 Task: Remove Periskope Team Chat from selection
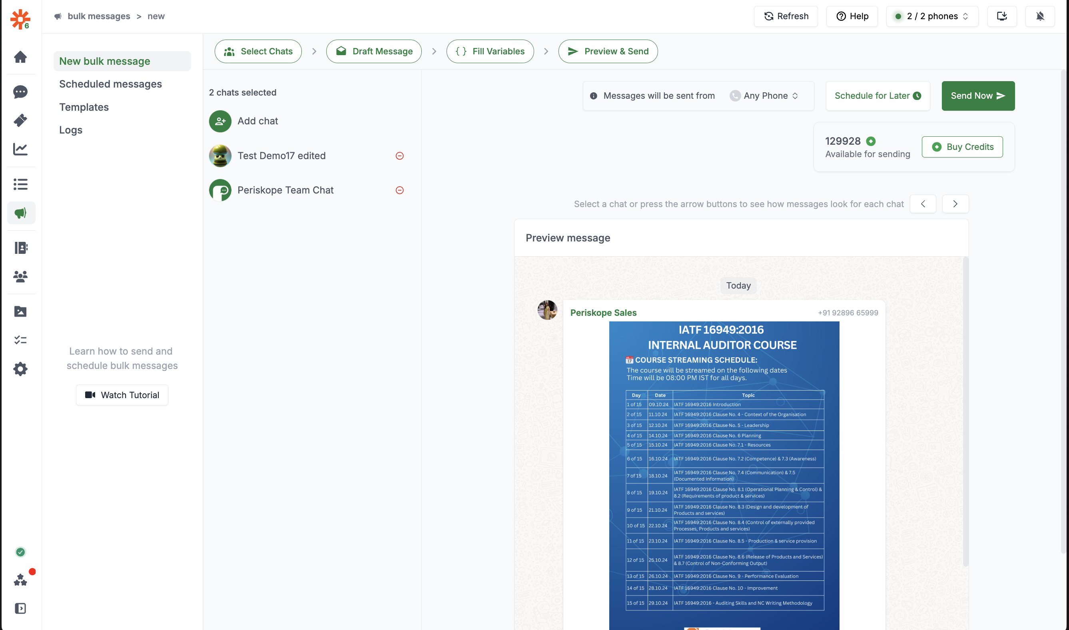pos(399,190)
